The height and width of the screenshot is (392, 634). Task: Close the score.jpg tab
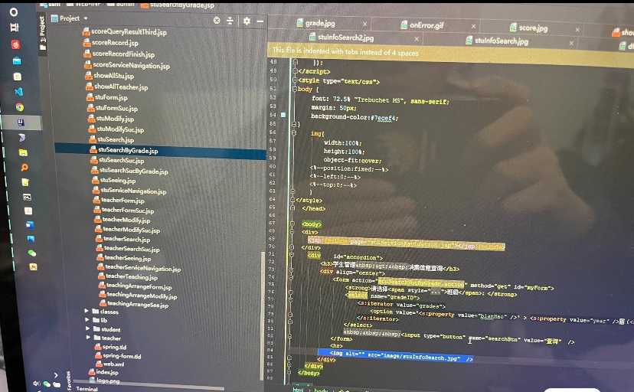click(x=577, y=30)
